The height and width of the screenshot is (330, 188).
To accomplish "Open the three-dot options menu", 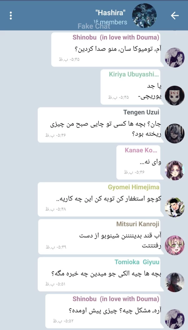I will pos(11,15).
